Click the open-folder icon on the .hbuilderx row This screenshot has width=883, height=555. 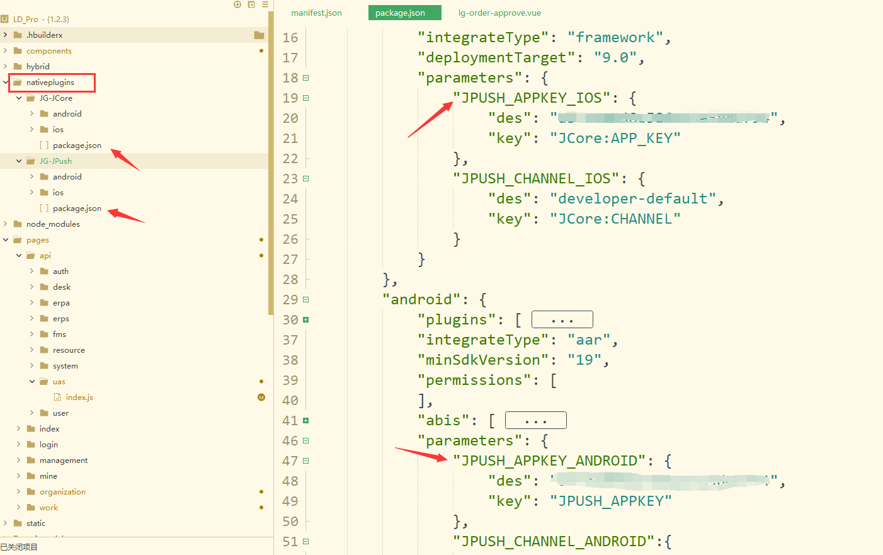click(259, 35)
